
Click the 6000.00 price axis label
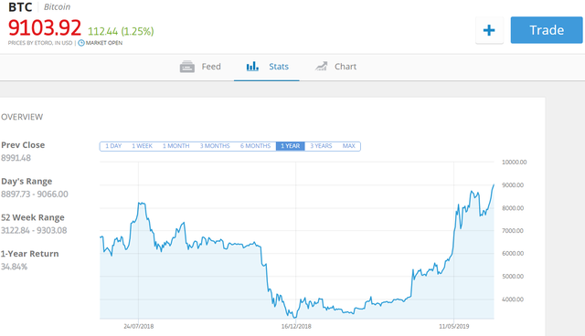513,254
